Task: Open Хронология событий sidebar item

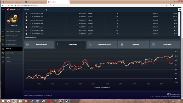Action: (13, 31)
